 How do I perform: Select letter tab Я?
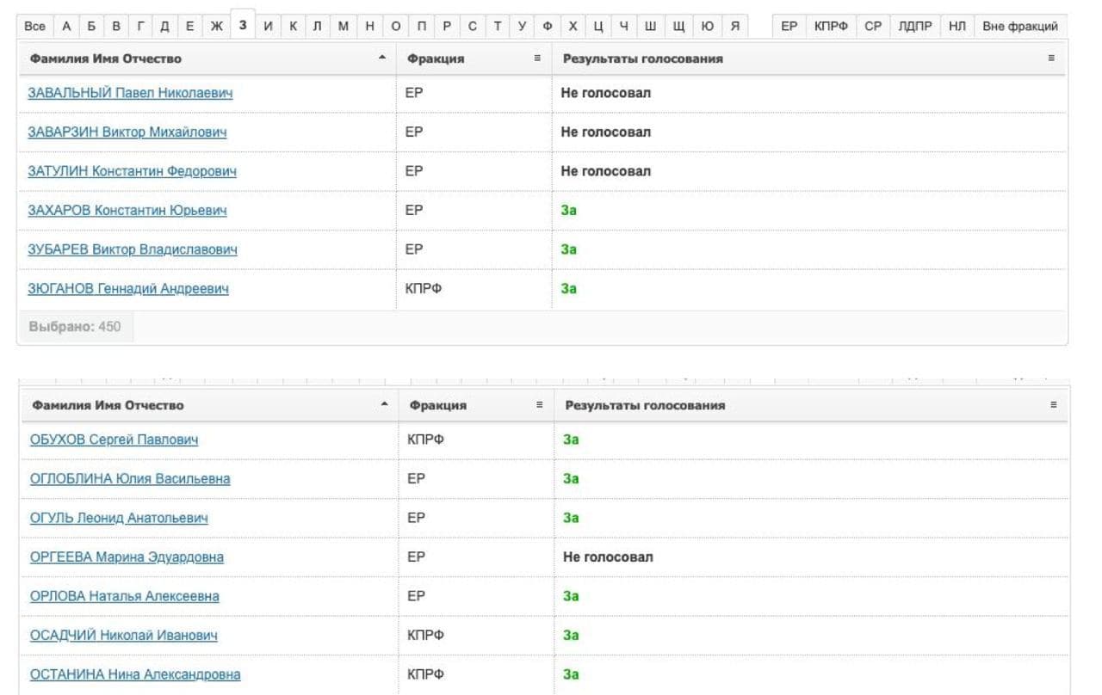pyautogui.click(x=734, y=27)
